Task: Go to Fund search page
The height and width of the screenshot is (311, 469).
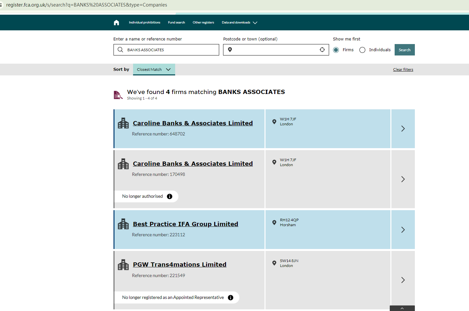Action: 176,23
